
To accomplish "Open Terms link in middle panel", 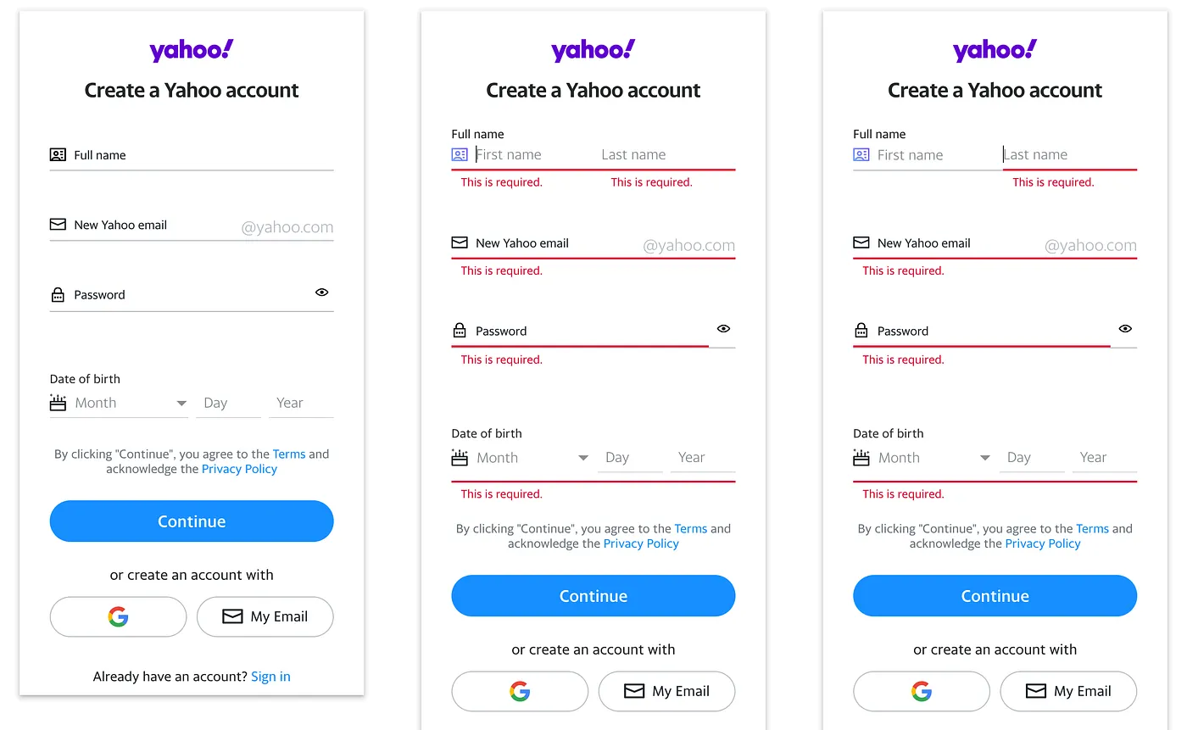I will click(x=690, y=528).
